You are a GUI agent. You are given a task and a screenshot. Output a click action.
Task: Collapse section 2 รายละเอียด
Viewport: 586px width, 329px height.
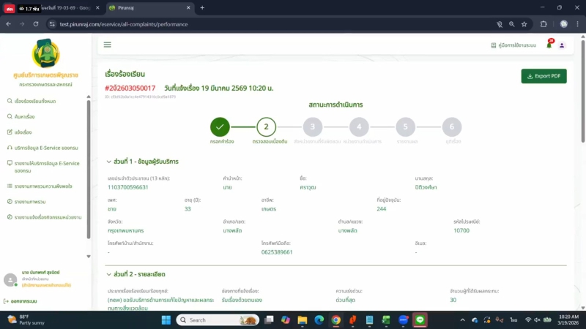(108, 274)
